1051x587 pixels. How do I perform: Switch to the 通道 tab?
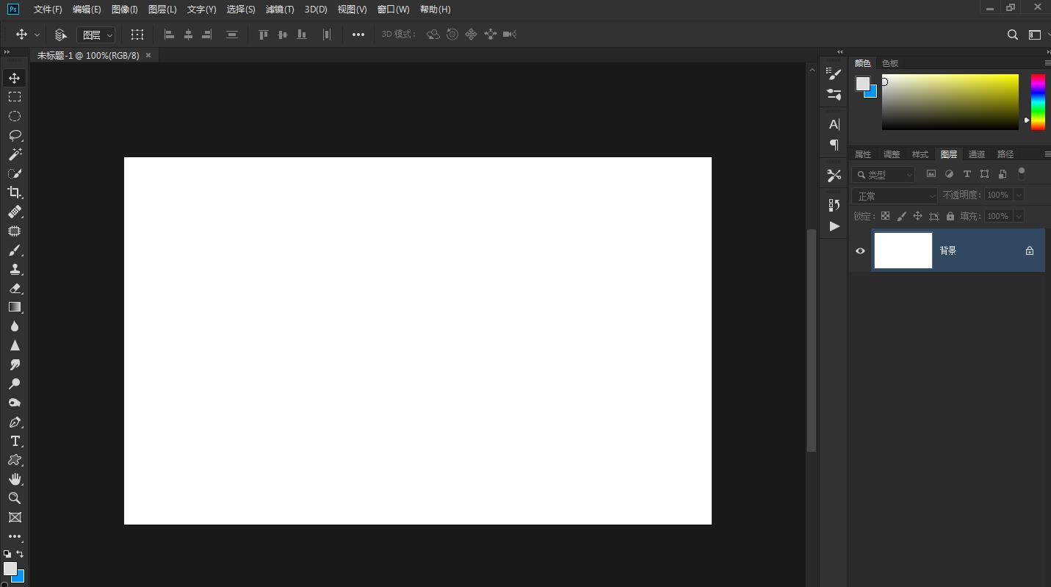[976, 154]
